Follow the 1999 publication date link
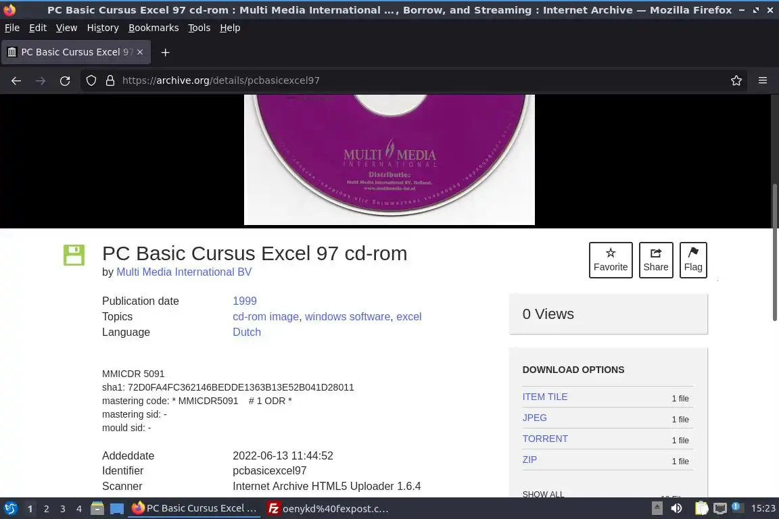 (244, 301)
